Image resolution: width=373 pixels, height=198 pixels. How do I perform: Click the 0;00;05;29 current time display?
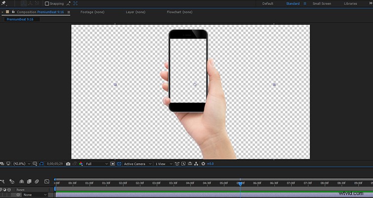55,164
